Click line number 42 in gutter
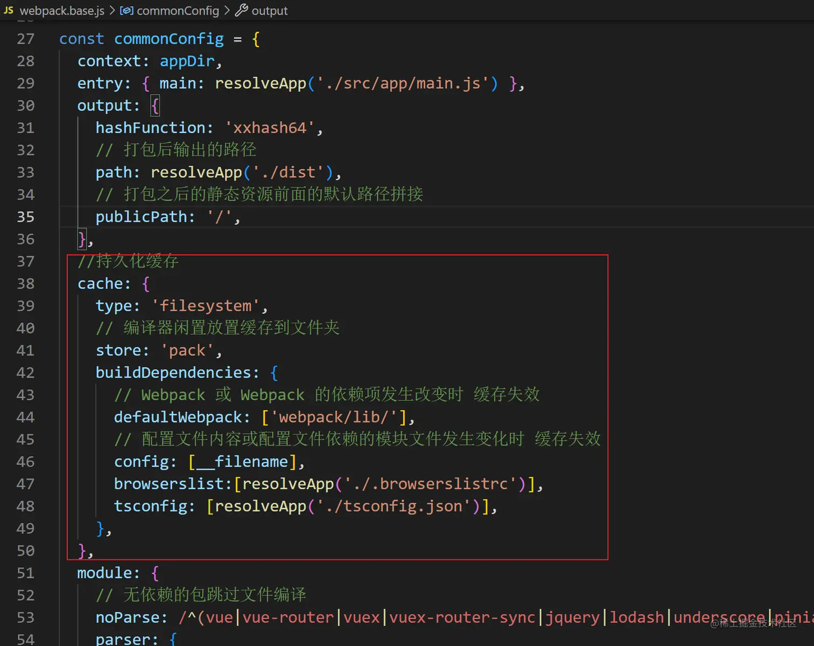 coord(25,372)
